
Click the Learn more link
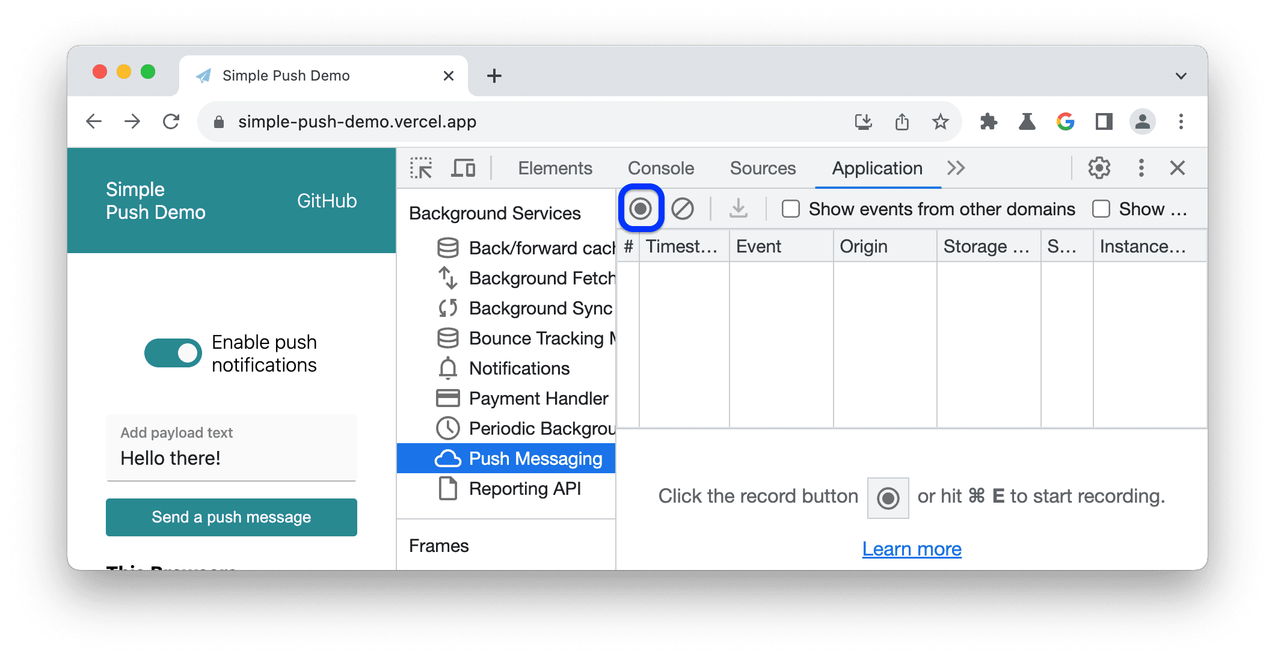pos(911,549)
